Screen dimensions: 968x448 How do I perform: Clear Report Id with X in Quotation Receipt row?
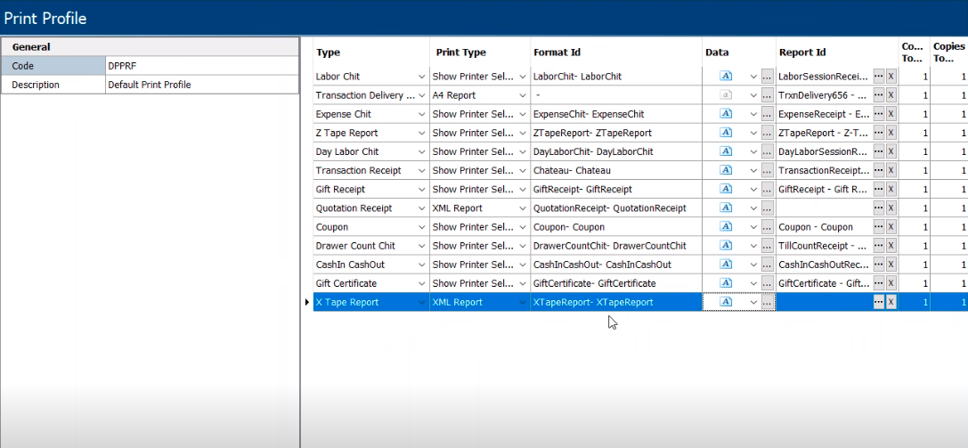click(891, 208)
